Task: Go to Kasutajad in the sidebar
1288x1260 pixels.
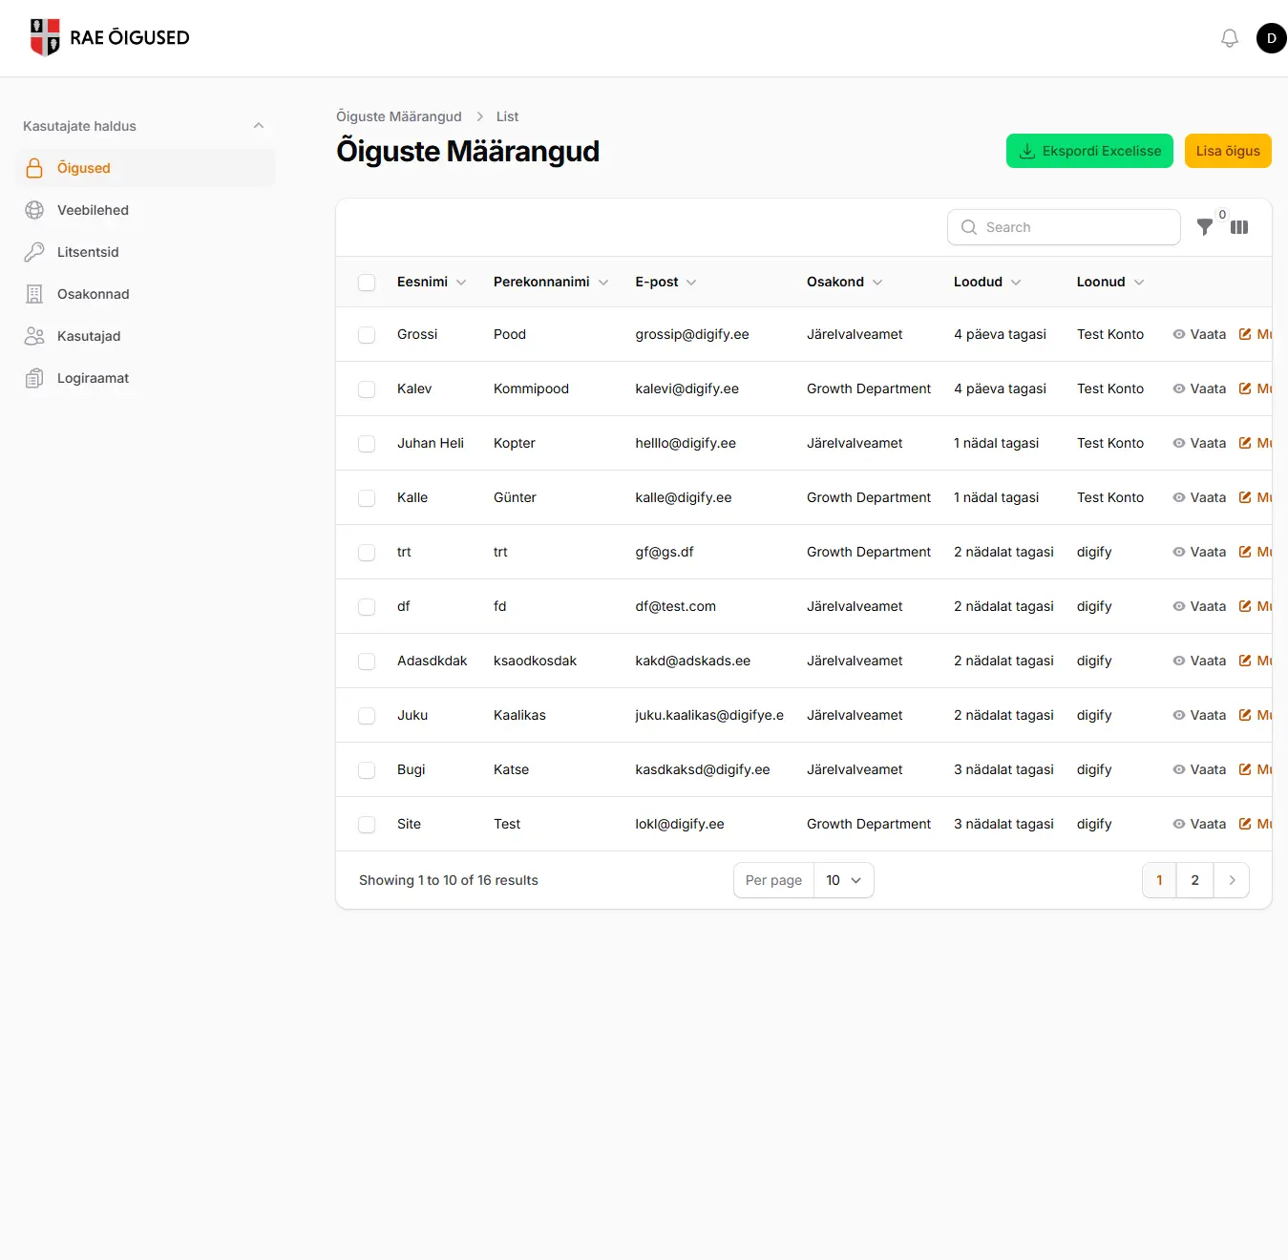Action: [x=89, y=336]
